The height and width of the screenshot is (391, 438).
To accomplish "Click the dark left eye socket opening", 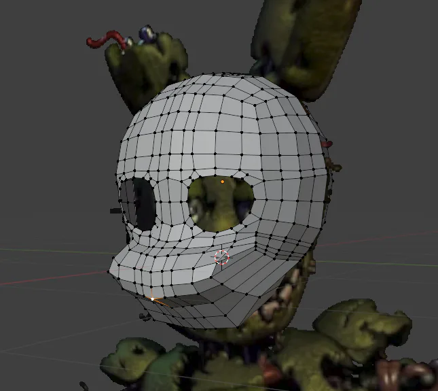I will [x=139, y=204].
